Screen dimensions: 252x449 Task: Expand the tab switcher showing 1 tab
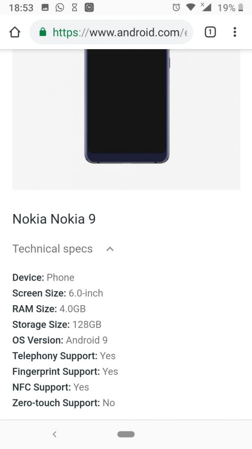pyautogui.click(x=210, y=32)
